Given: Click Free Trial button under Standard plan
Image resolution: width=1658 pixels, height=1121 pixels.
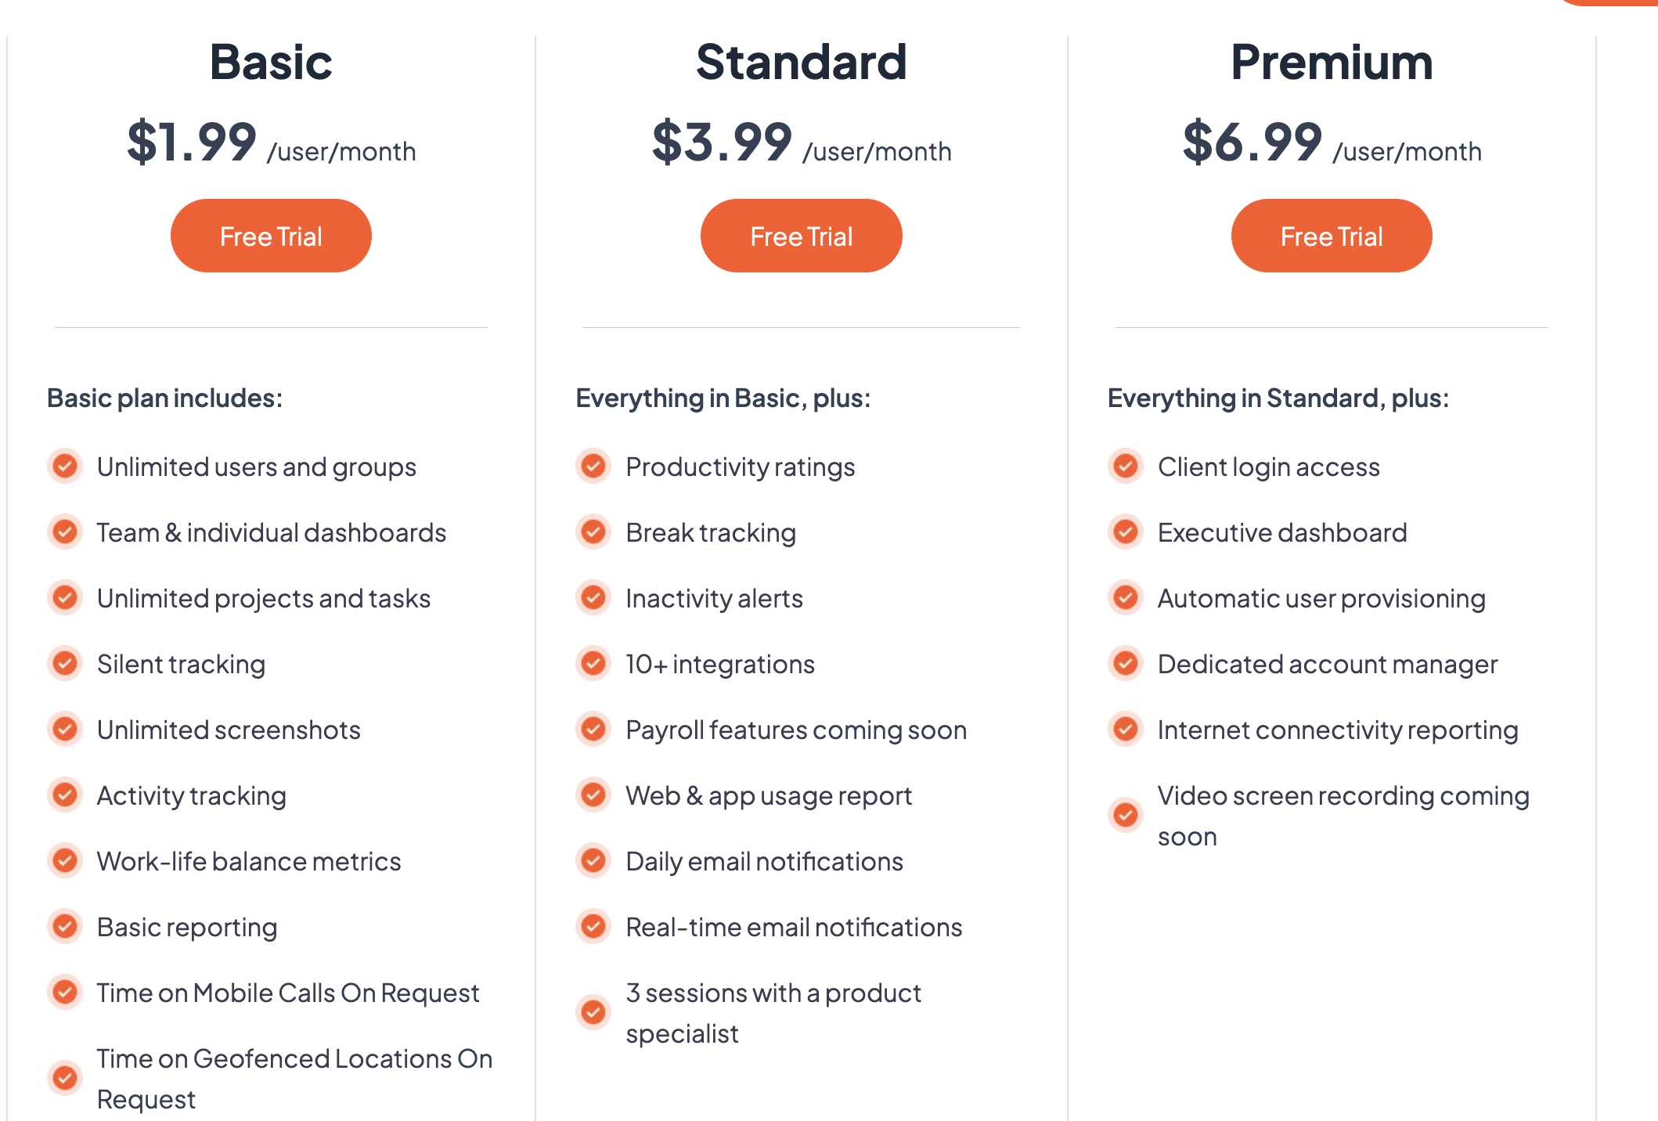Looking at the screenshot, I should (801, 236).
